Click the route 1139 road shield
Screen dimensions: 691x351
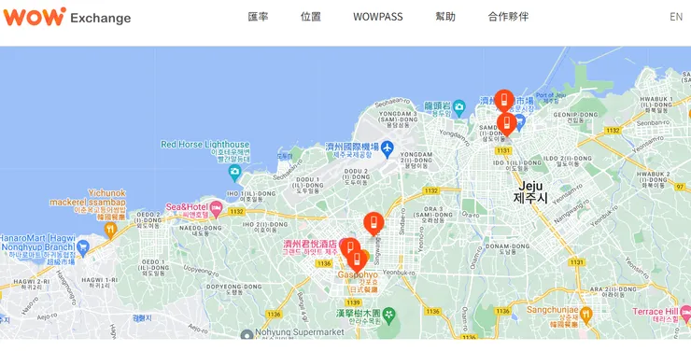pos(353,302)
